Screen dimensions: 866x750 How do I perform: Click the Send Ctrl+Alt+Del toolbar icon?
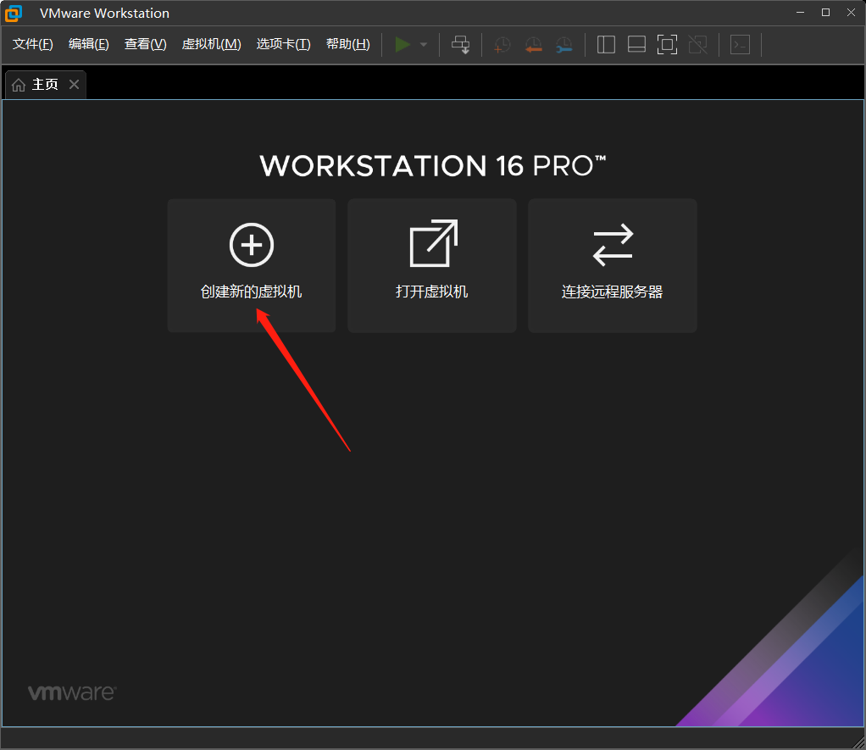point(461,45)
